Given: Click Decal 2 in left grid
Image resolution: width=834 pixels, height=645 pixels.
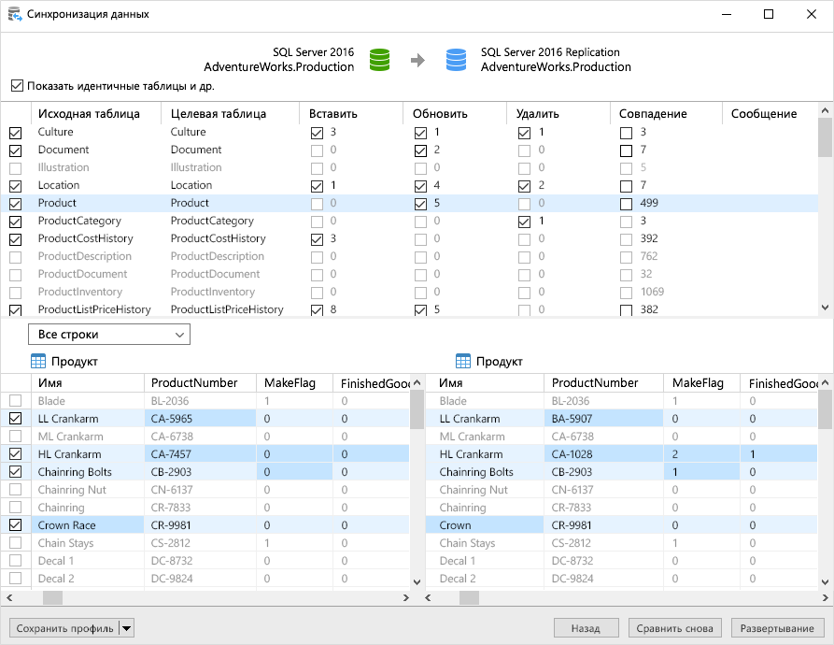Looking at the screenshot, I should tap(56, 579).
